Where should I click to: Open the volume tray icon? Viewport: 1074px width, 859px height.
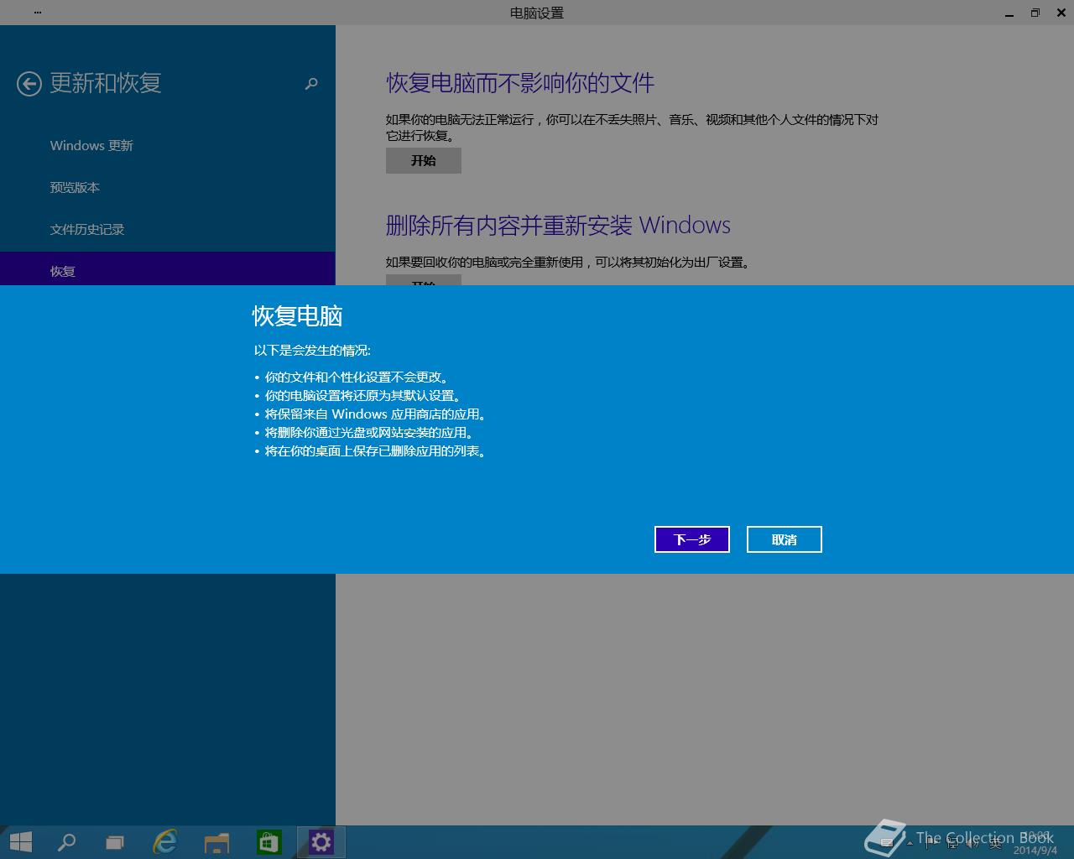point(972,842)
